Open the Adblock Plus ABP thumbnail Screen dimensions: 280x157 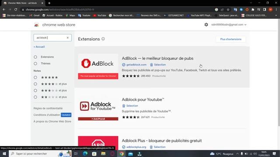click(98, 143)
